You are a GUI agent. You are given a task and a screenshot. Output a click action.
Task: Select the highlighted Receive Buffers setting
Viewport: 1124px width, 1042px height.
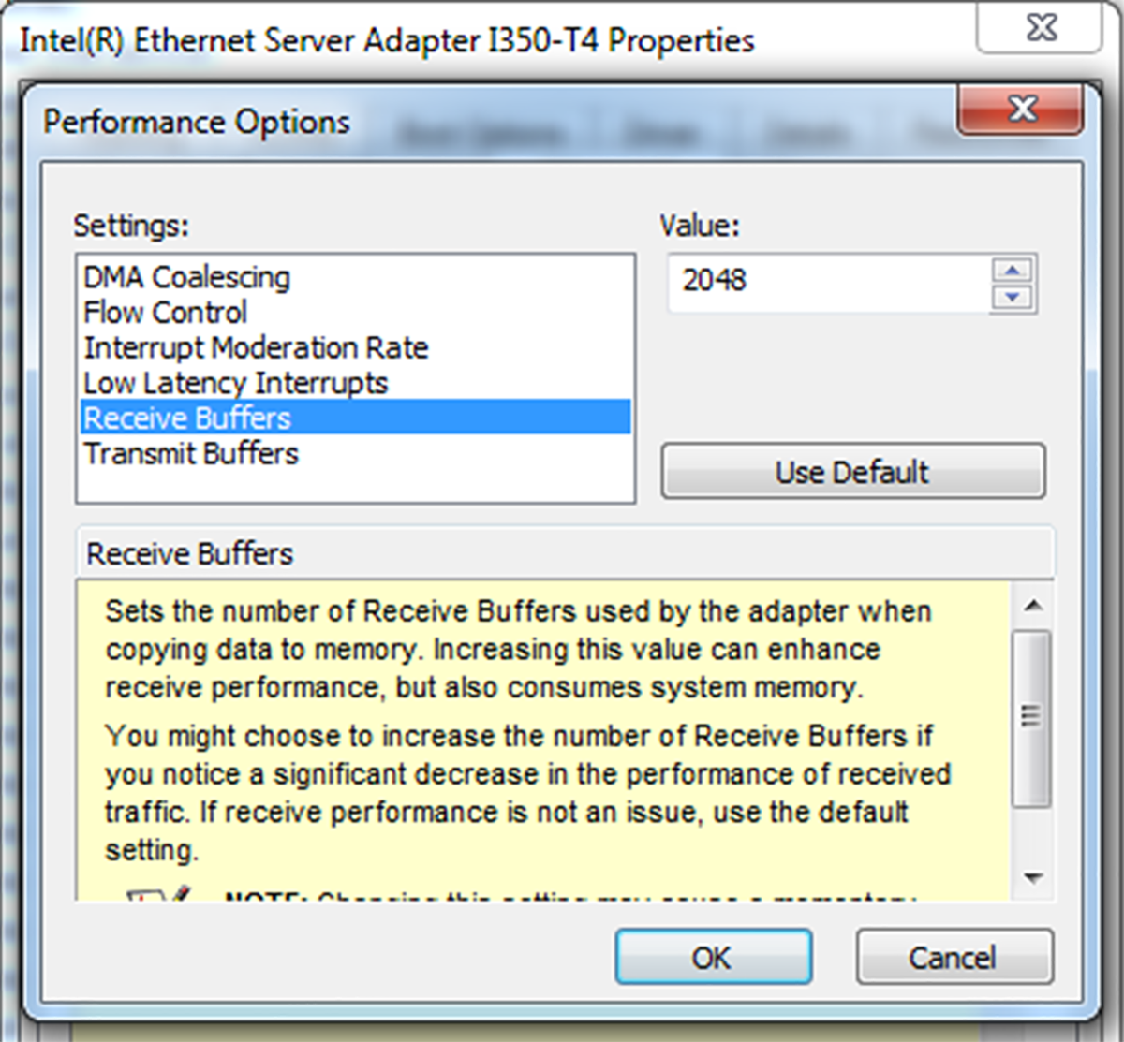pos(355,418)
